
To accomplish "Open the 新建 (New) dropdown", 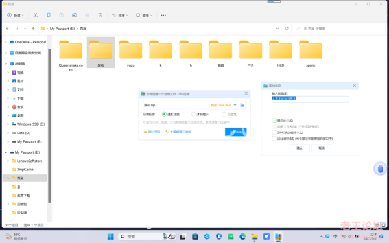I will tap(16, 15).
